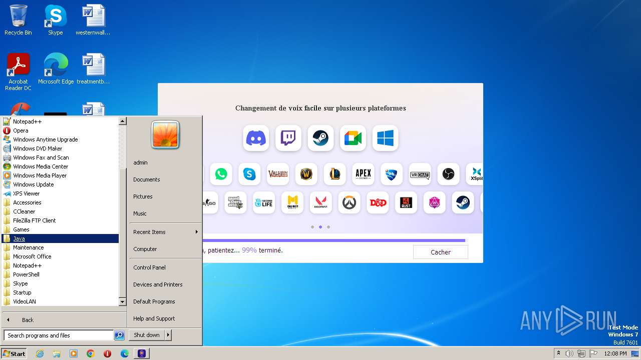Click the installation progress bar
Viewport: 641px width, 360px height.
tap(335, 240)
